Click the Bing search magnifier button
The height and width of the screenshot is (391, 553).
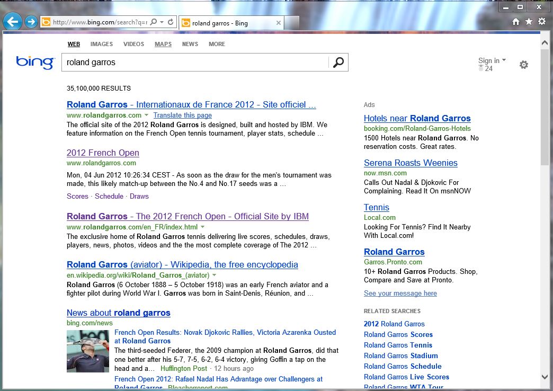pyautogui.click(x=338, y=63)
